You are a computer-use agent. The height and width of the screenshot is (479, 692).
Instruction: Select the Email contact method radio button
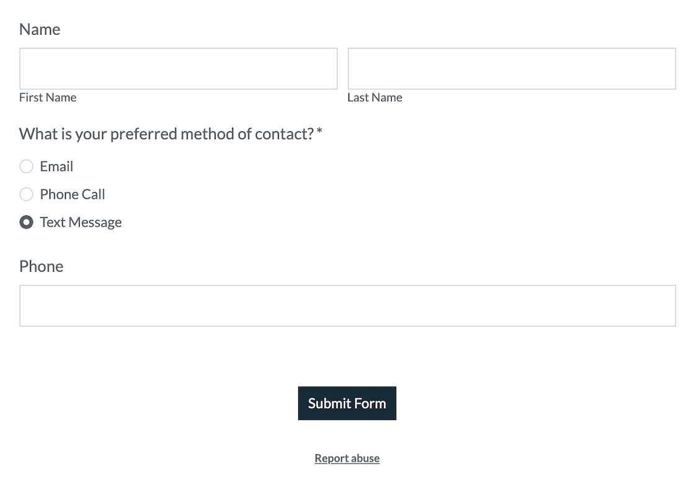click(x=26, y=166)
